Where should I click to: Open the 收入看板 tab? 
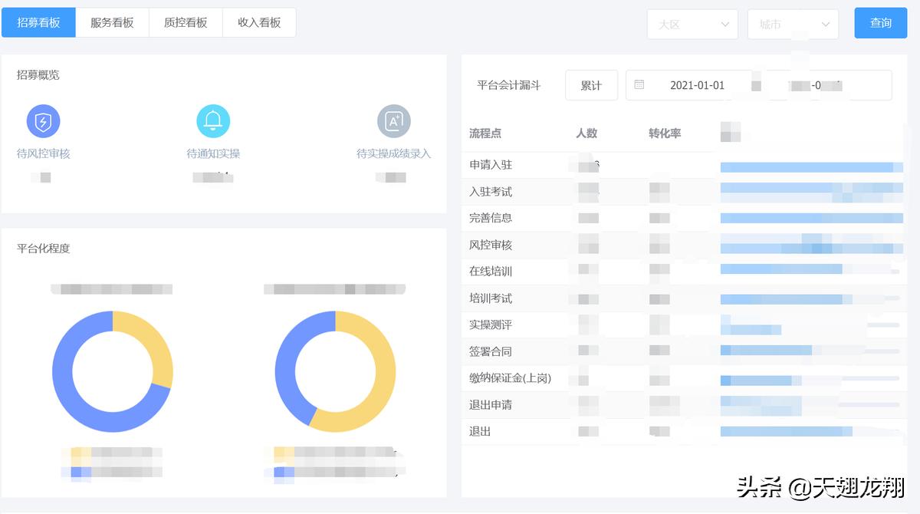(258, 21)
